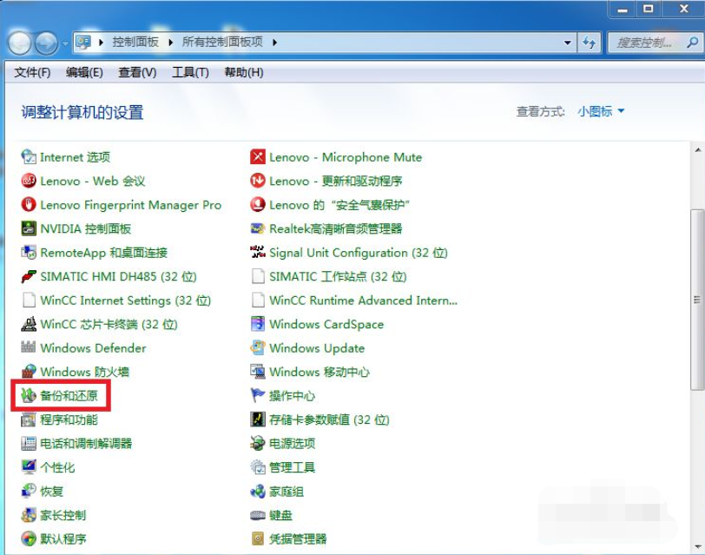Click the RemoteApp 和桌面连接 icon
Viewport: 705px width, 555px height.
(29, 253)
